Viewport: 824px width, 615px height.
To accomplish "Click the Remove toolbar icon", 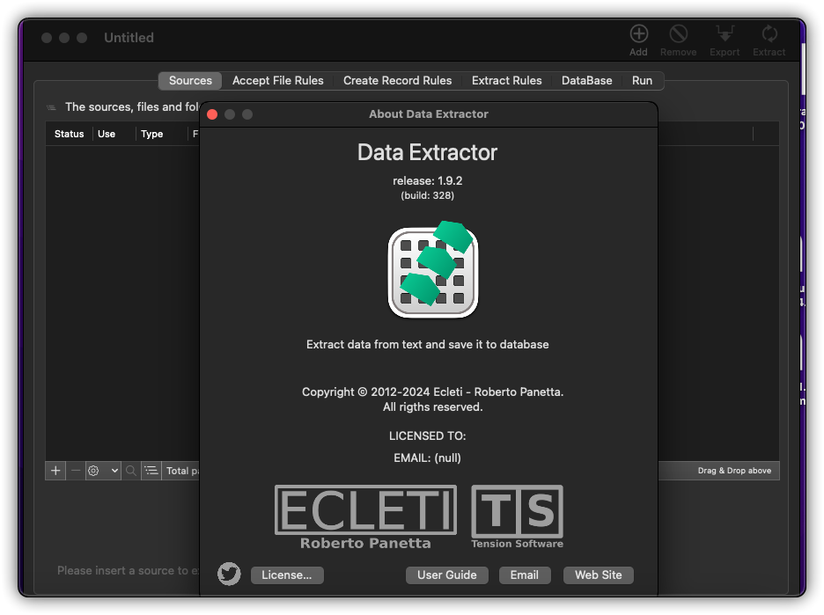I will tap(678, 34).
